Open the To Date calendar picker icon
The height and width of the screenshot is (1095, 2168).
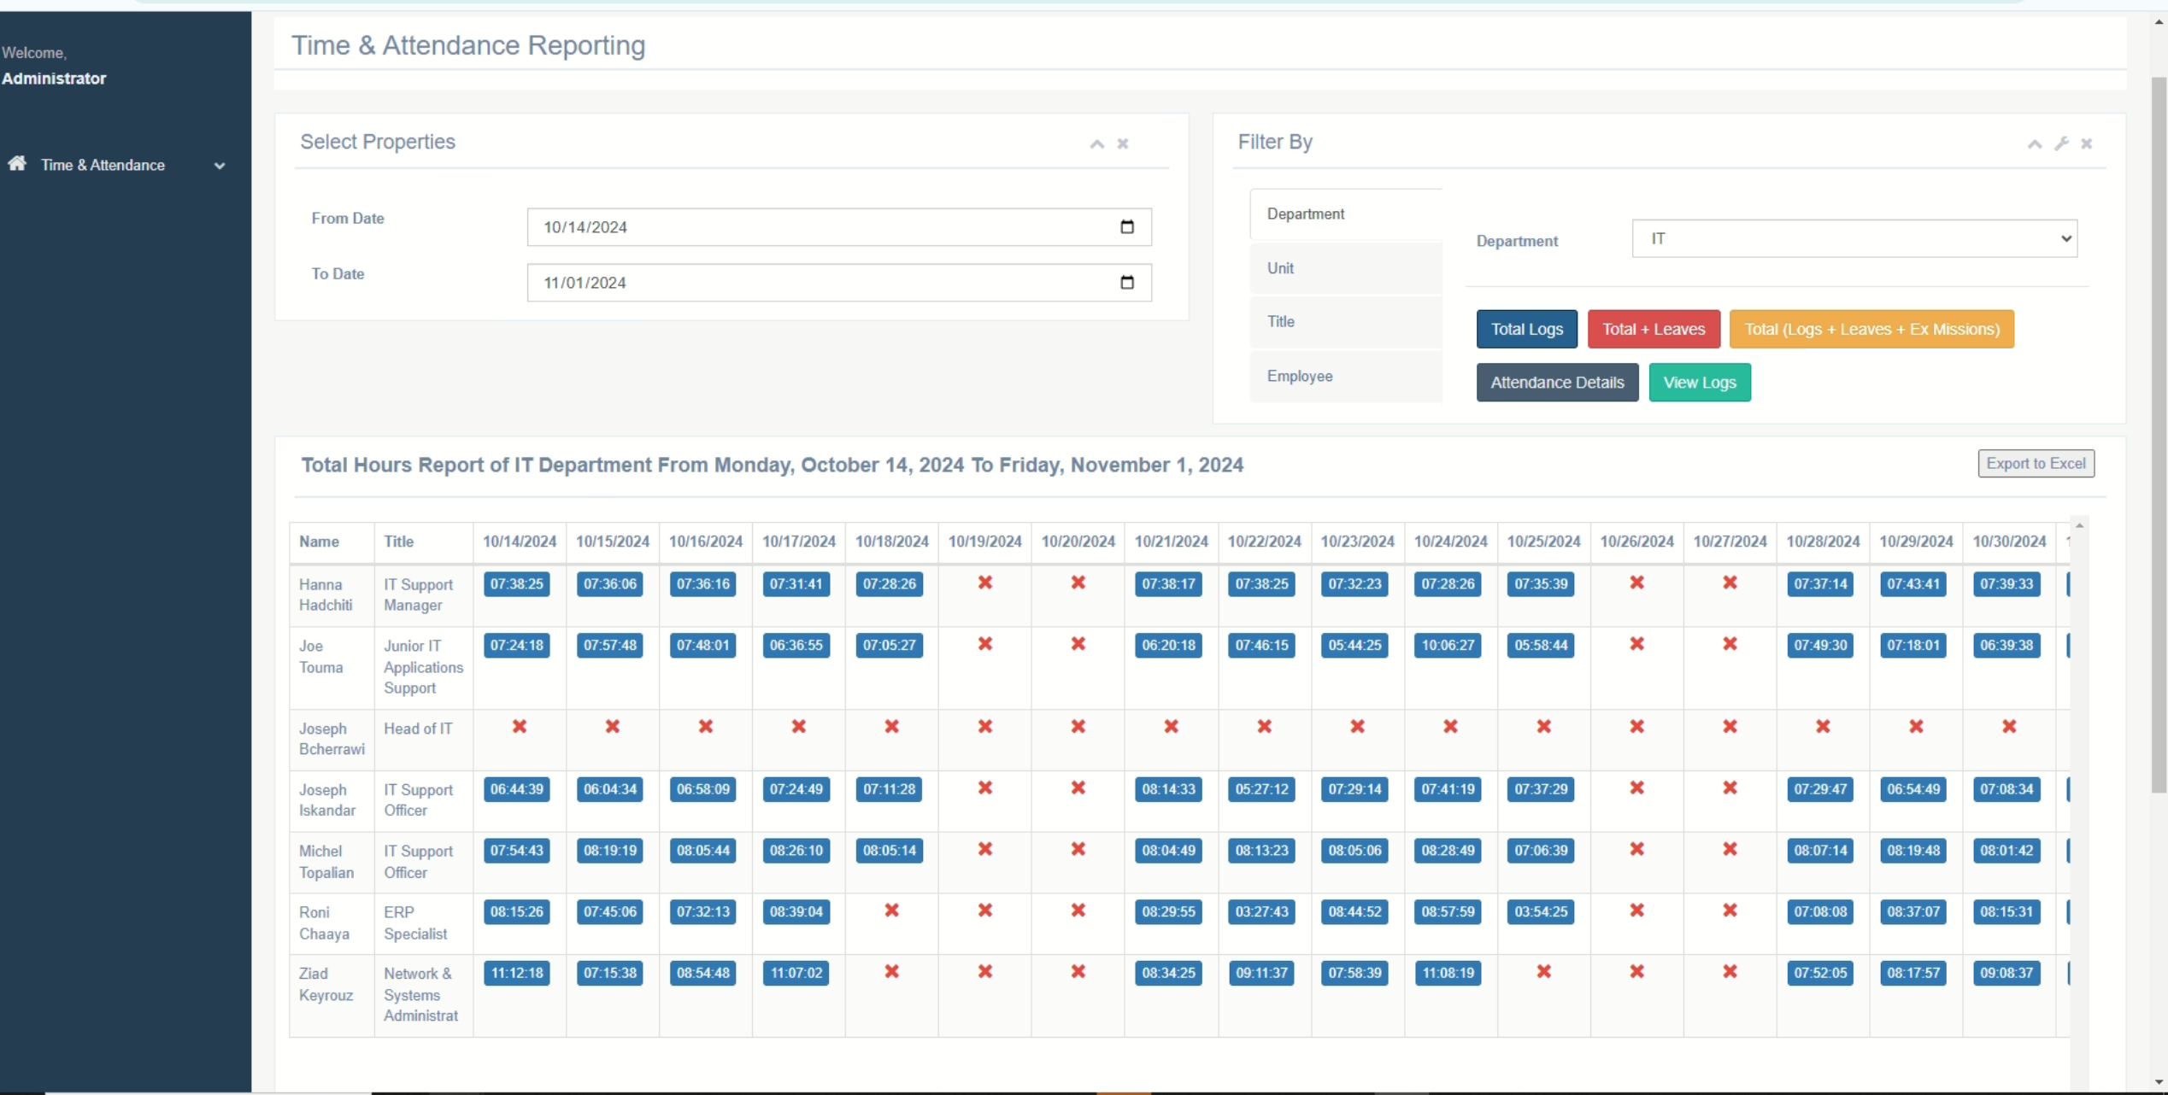click(1126, 282)
